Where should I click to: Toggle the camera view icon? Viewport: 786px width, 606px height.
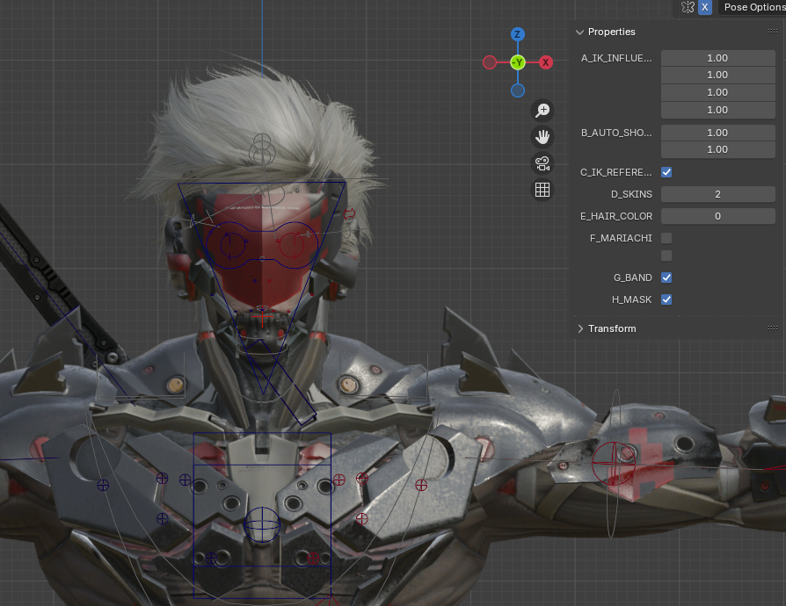coord(542,163)
